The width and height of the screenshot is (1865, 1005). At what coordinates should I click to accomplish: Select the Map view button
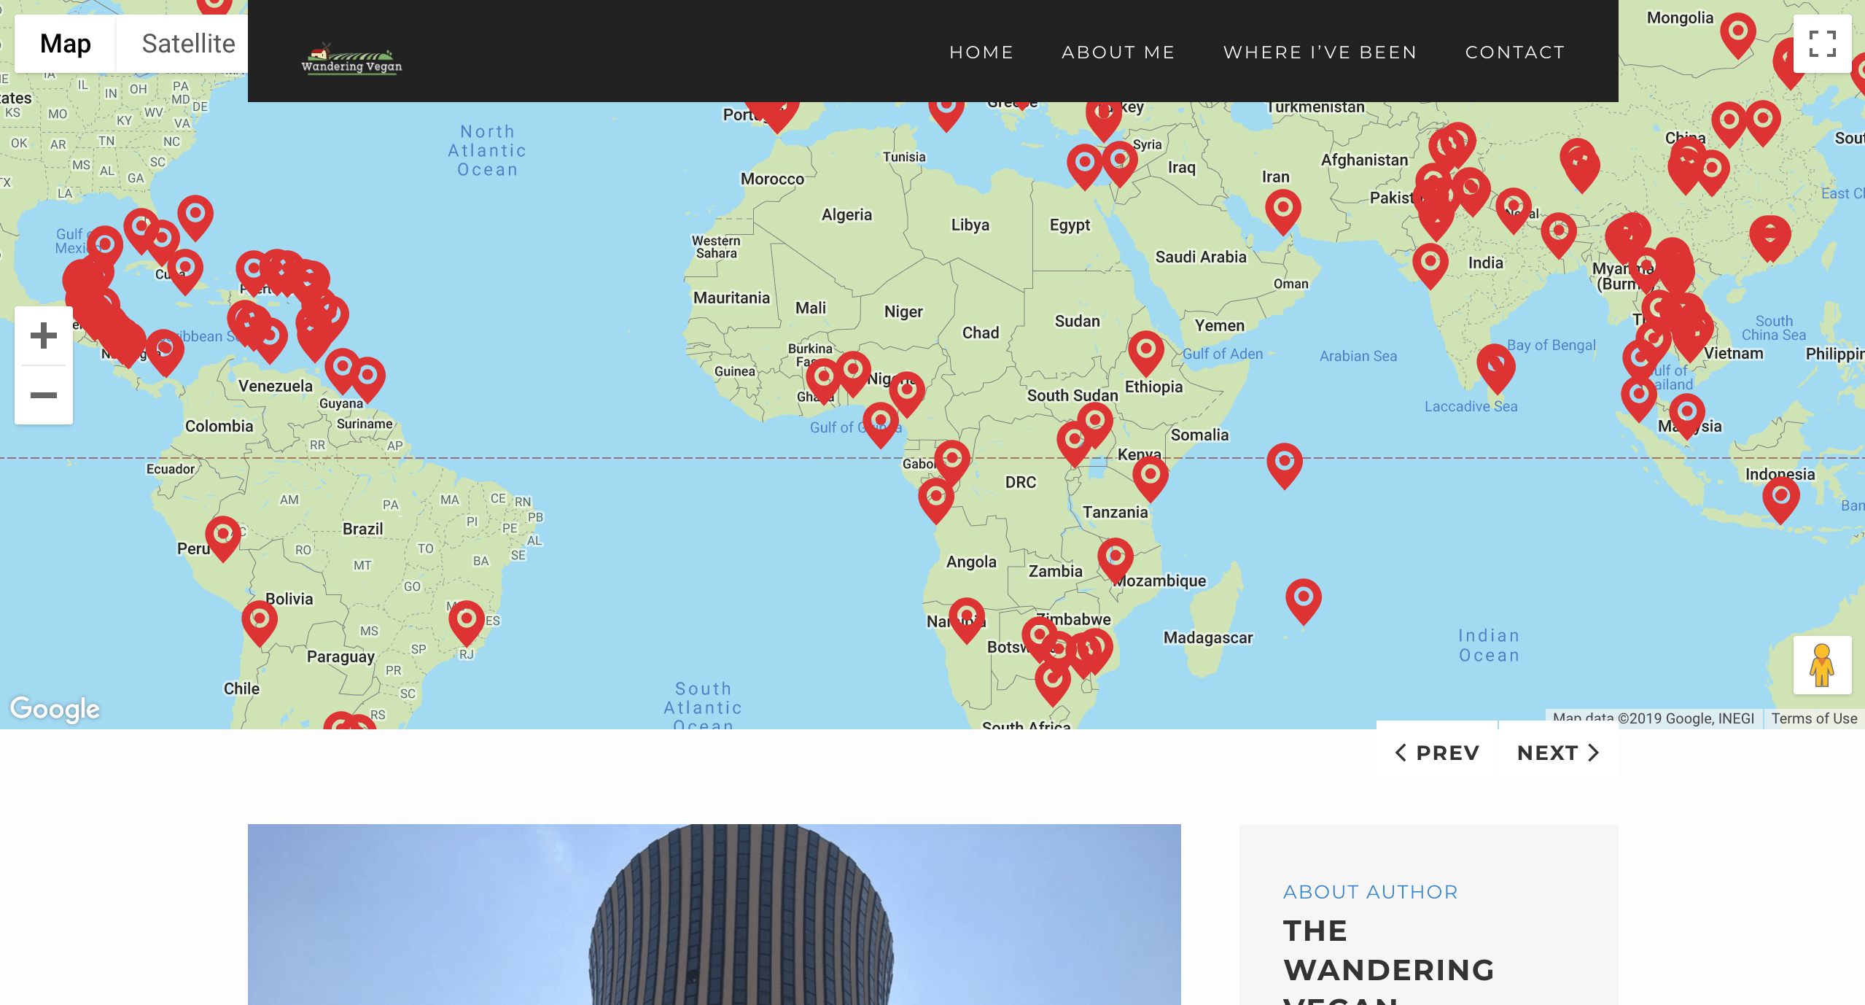coord(66,44)
